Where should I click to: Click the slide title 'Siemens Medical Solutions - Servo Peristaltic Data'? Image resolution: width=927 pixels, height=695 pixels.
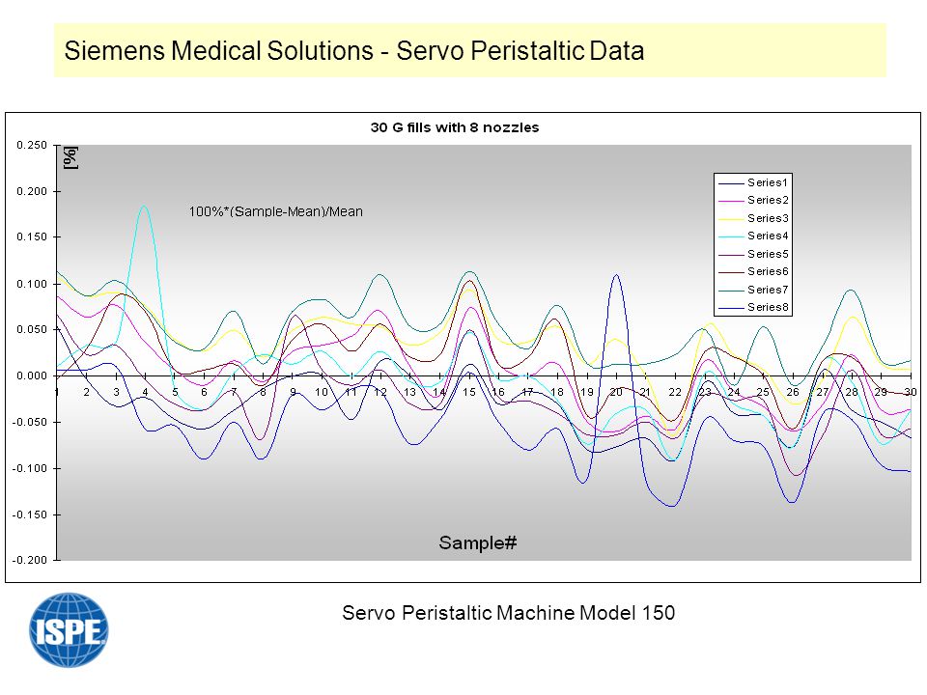(354, 50)
